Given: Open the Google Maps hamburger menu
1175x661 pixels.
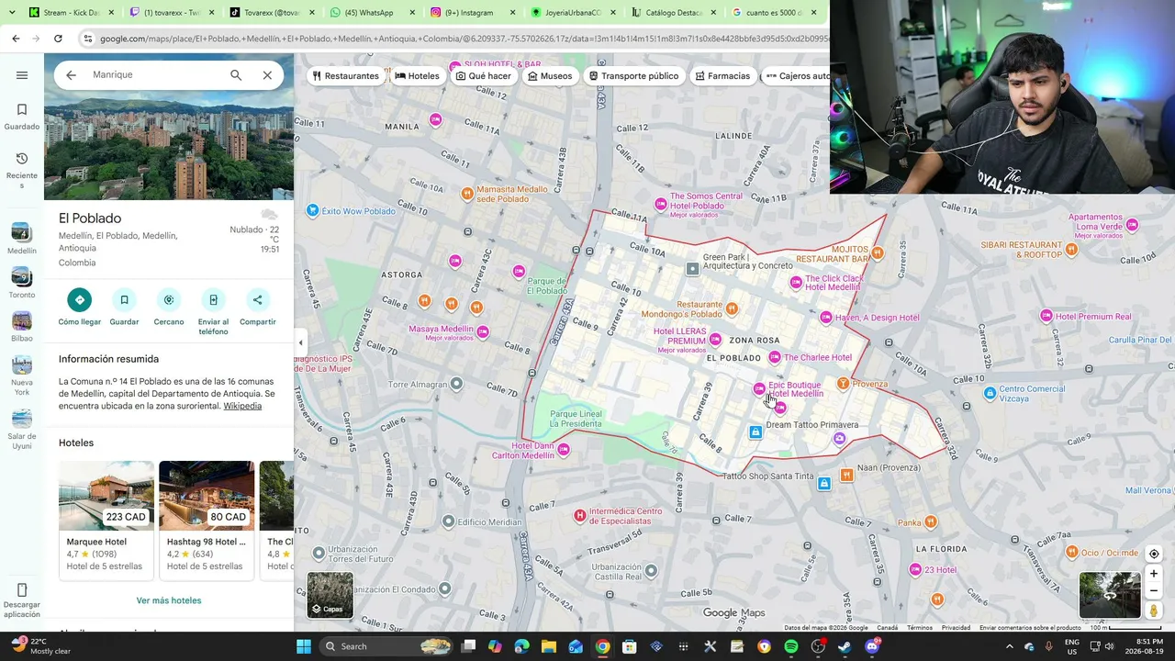Looking at the screenshot, I should (22, 75).
